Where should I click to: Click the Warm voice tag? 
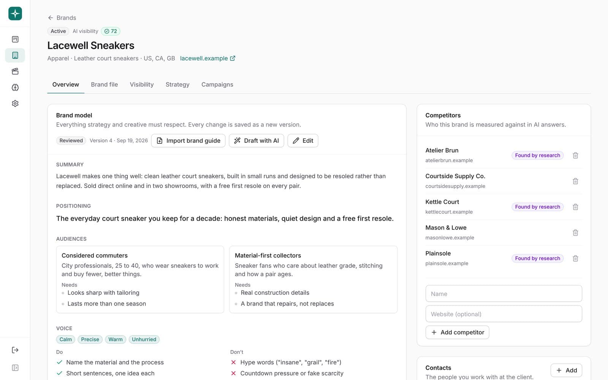click(116, 339)
